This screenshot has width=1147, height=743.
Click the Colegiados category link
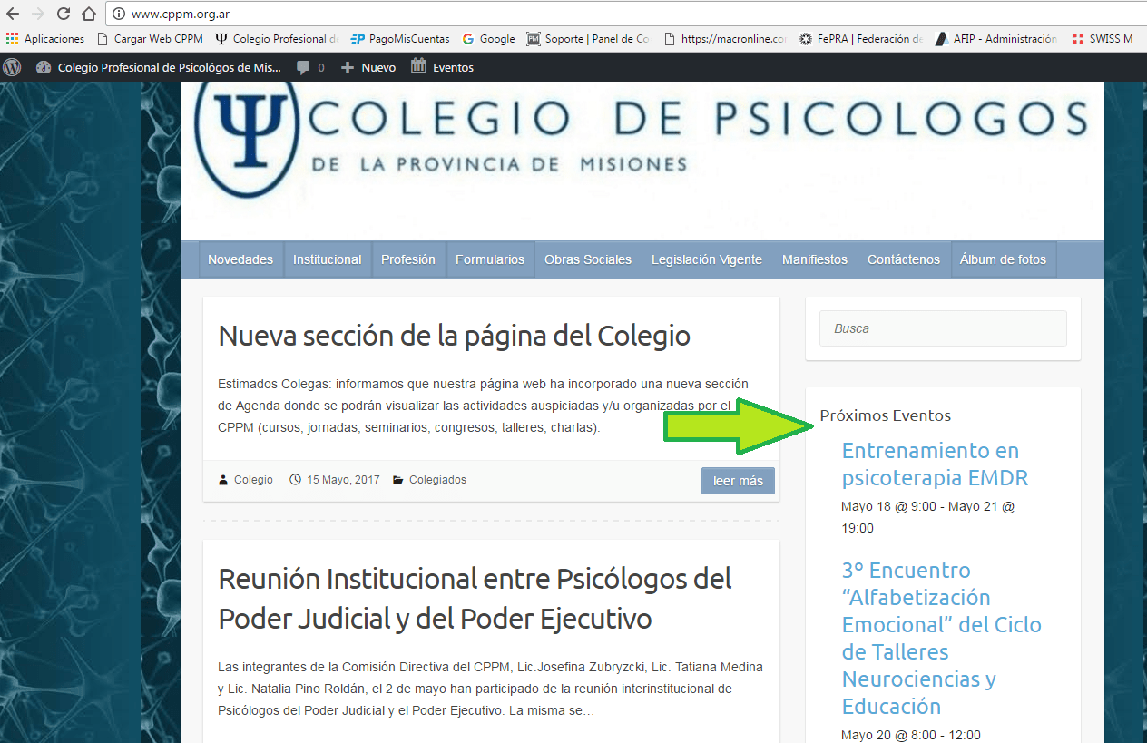pyautogui.click(x=437, y=480)
